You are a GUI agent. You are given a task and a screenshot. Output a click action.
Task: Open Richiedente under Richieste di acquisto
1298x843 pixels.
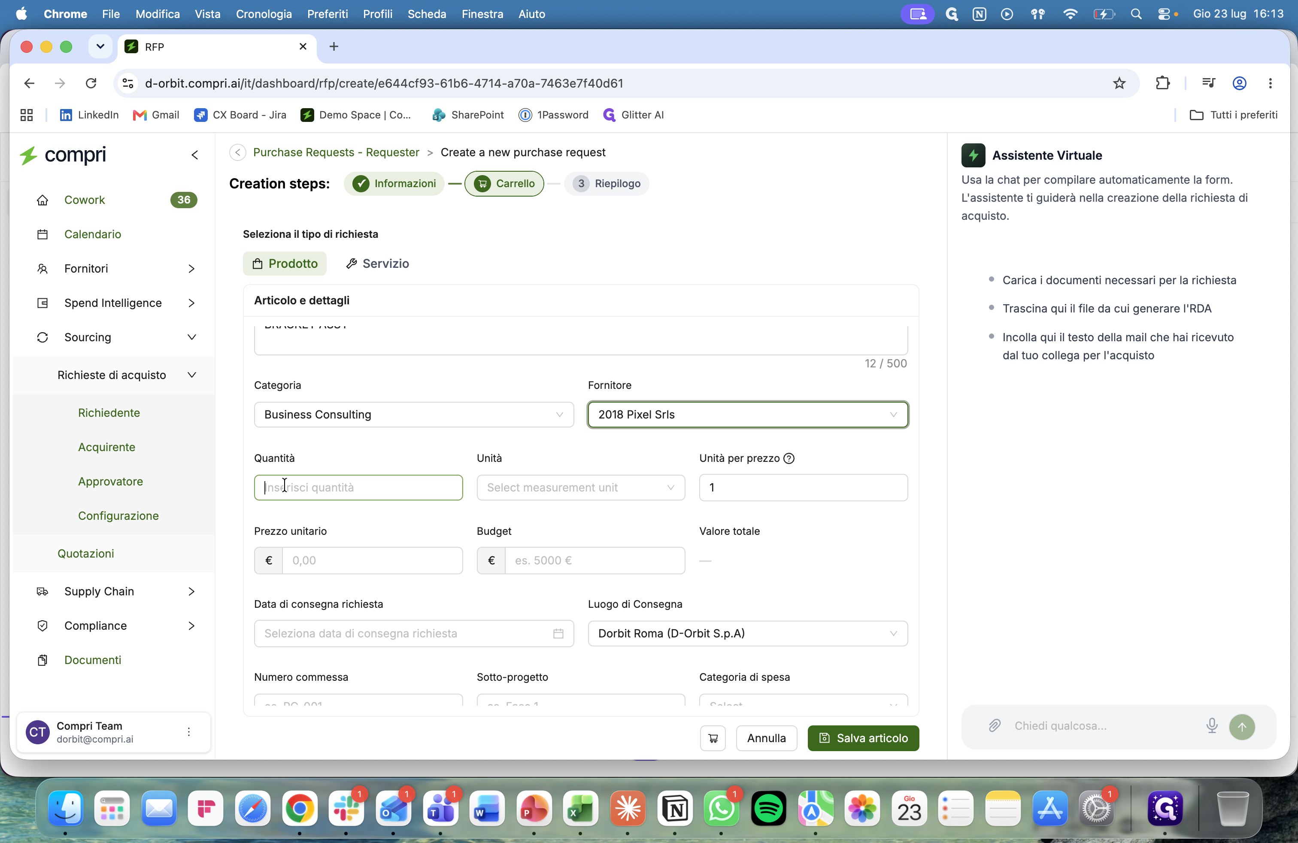click(109, 413)
